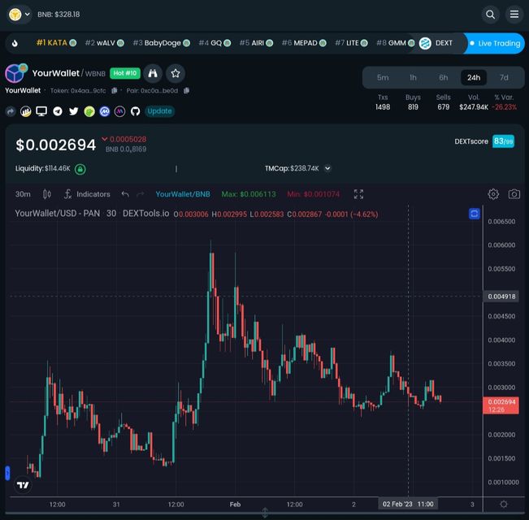Viewport: 529px width, 520px height.
Task: Open the chart stats icon link
Action: coord(26,111)
